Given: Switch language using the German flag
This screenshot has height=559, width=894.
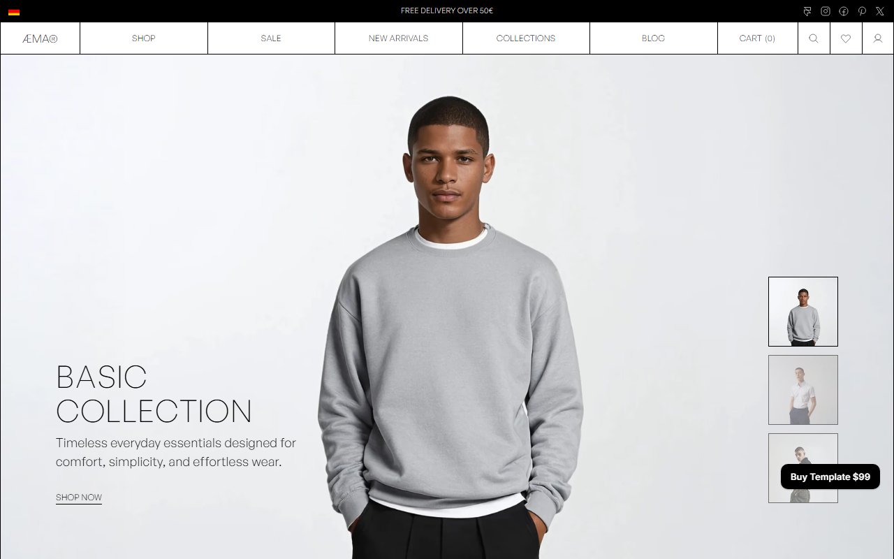Looking at the screenshot, I should [x=14, y=12].
